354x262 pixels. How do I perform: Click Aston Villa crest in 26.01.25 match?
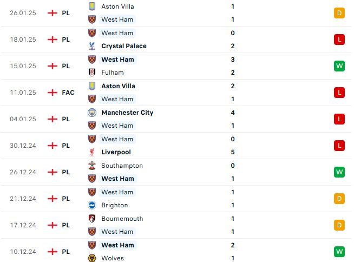coord(92,6)
